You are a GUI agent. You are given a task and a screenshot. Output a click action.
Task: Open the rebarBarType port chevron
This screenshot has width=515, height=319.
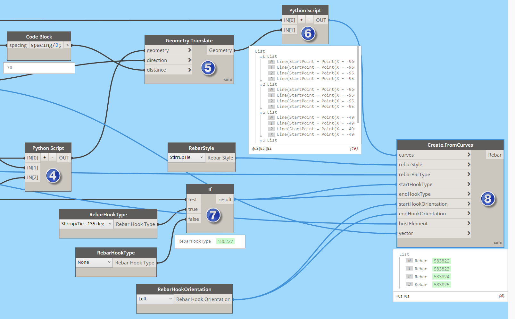469,174
